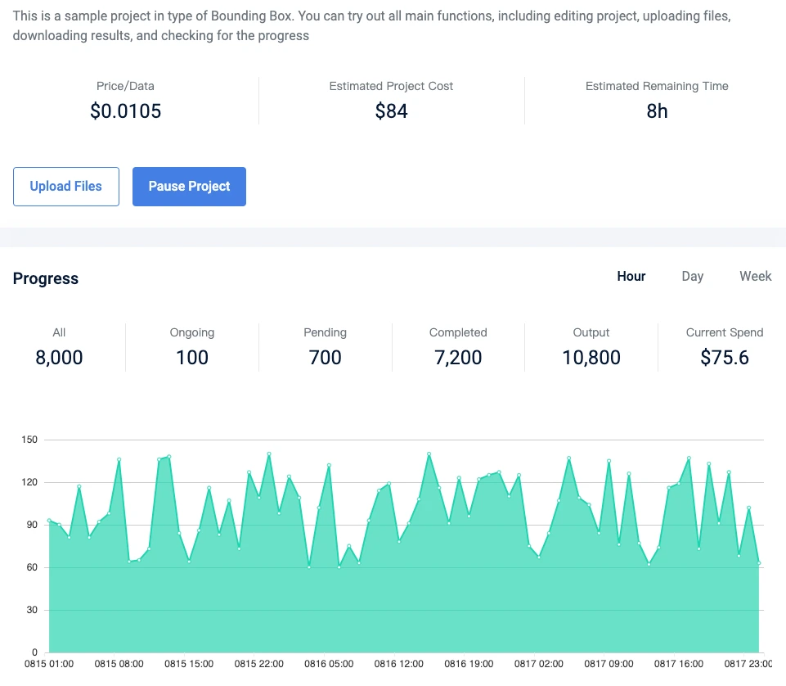Image resolution: width=786 pixels, height=686 pixels.
Task: Select the Completed count of 7,200
Action: tap(458, 358)
